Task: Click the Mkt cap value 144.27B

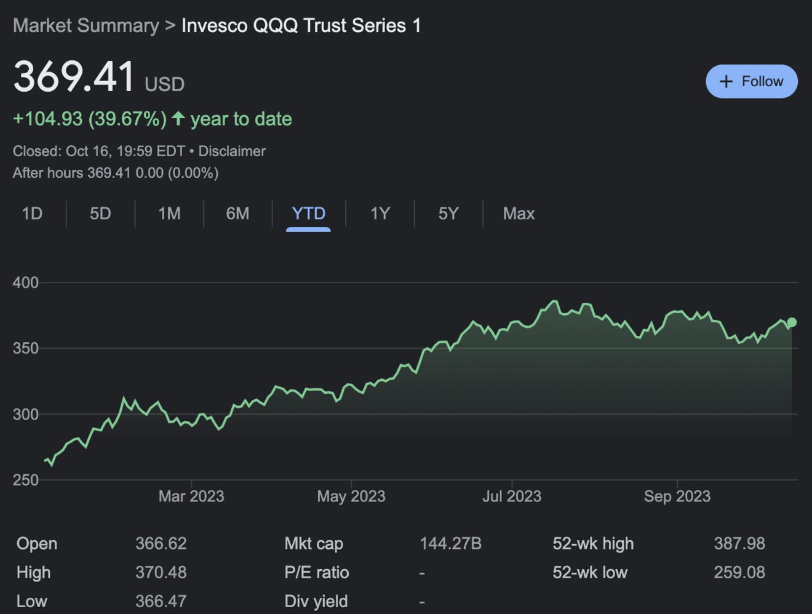Action: point(451,544)
